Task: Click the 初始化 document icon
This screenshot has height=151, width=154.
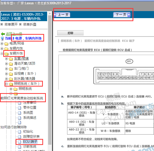Action: tap(20, 132)
